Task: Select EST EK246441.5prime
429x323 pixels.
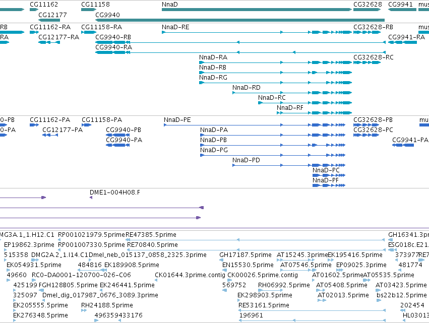Action: [x=101, y=290]
